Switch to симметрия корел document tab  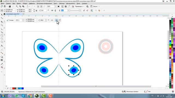[13, 14]
